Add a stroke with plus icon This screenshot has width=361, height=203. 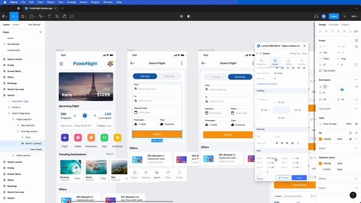point(356,148)
